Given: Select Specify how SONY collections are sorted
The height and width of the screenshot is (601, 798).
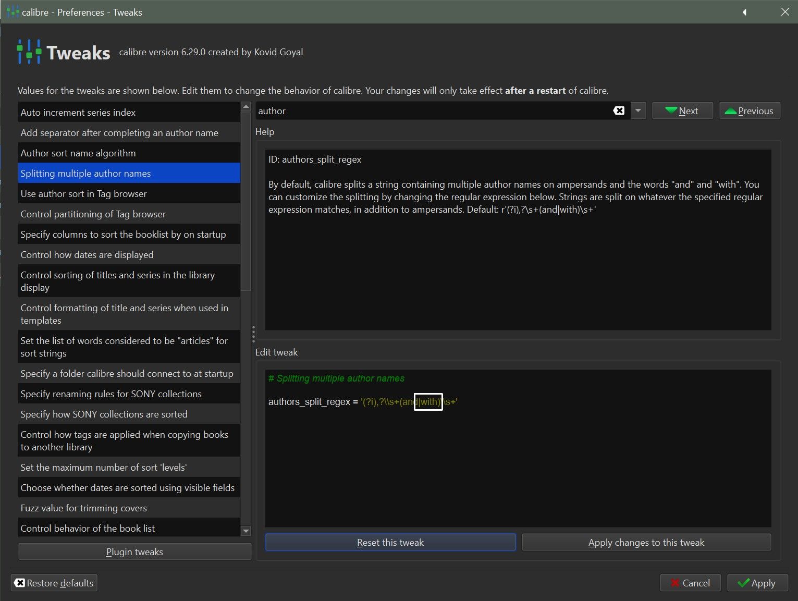Looking at the screenshot, I should tap(129, 414).
